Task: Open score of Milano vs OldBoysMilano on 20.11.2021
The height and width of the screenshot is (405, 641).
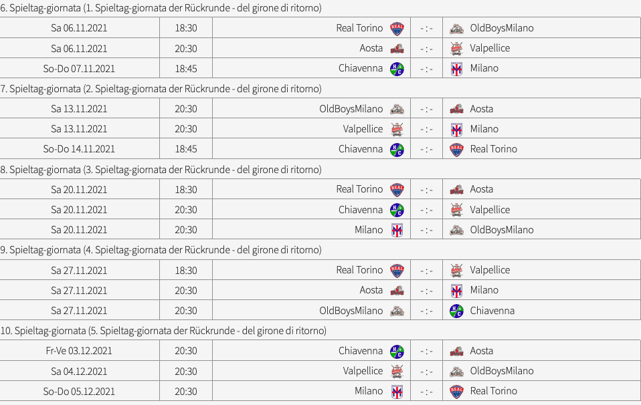Action: pyautogui.click(x=426, y=231)
